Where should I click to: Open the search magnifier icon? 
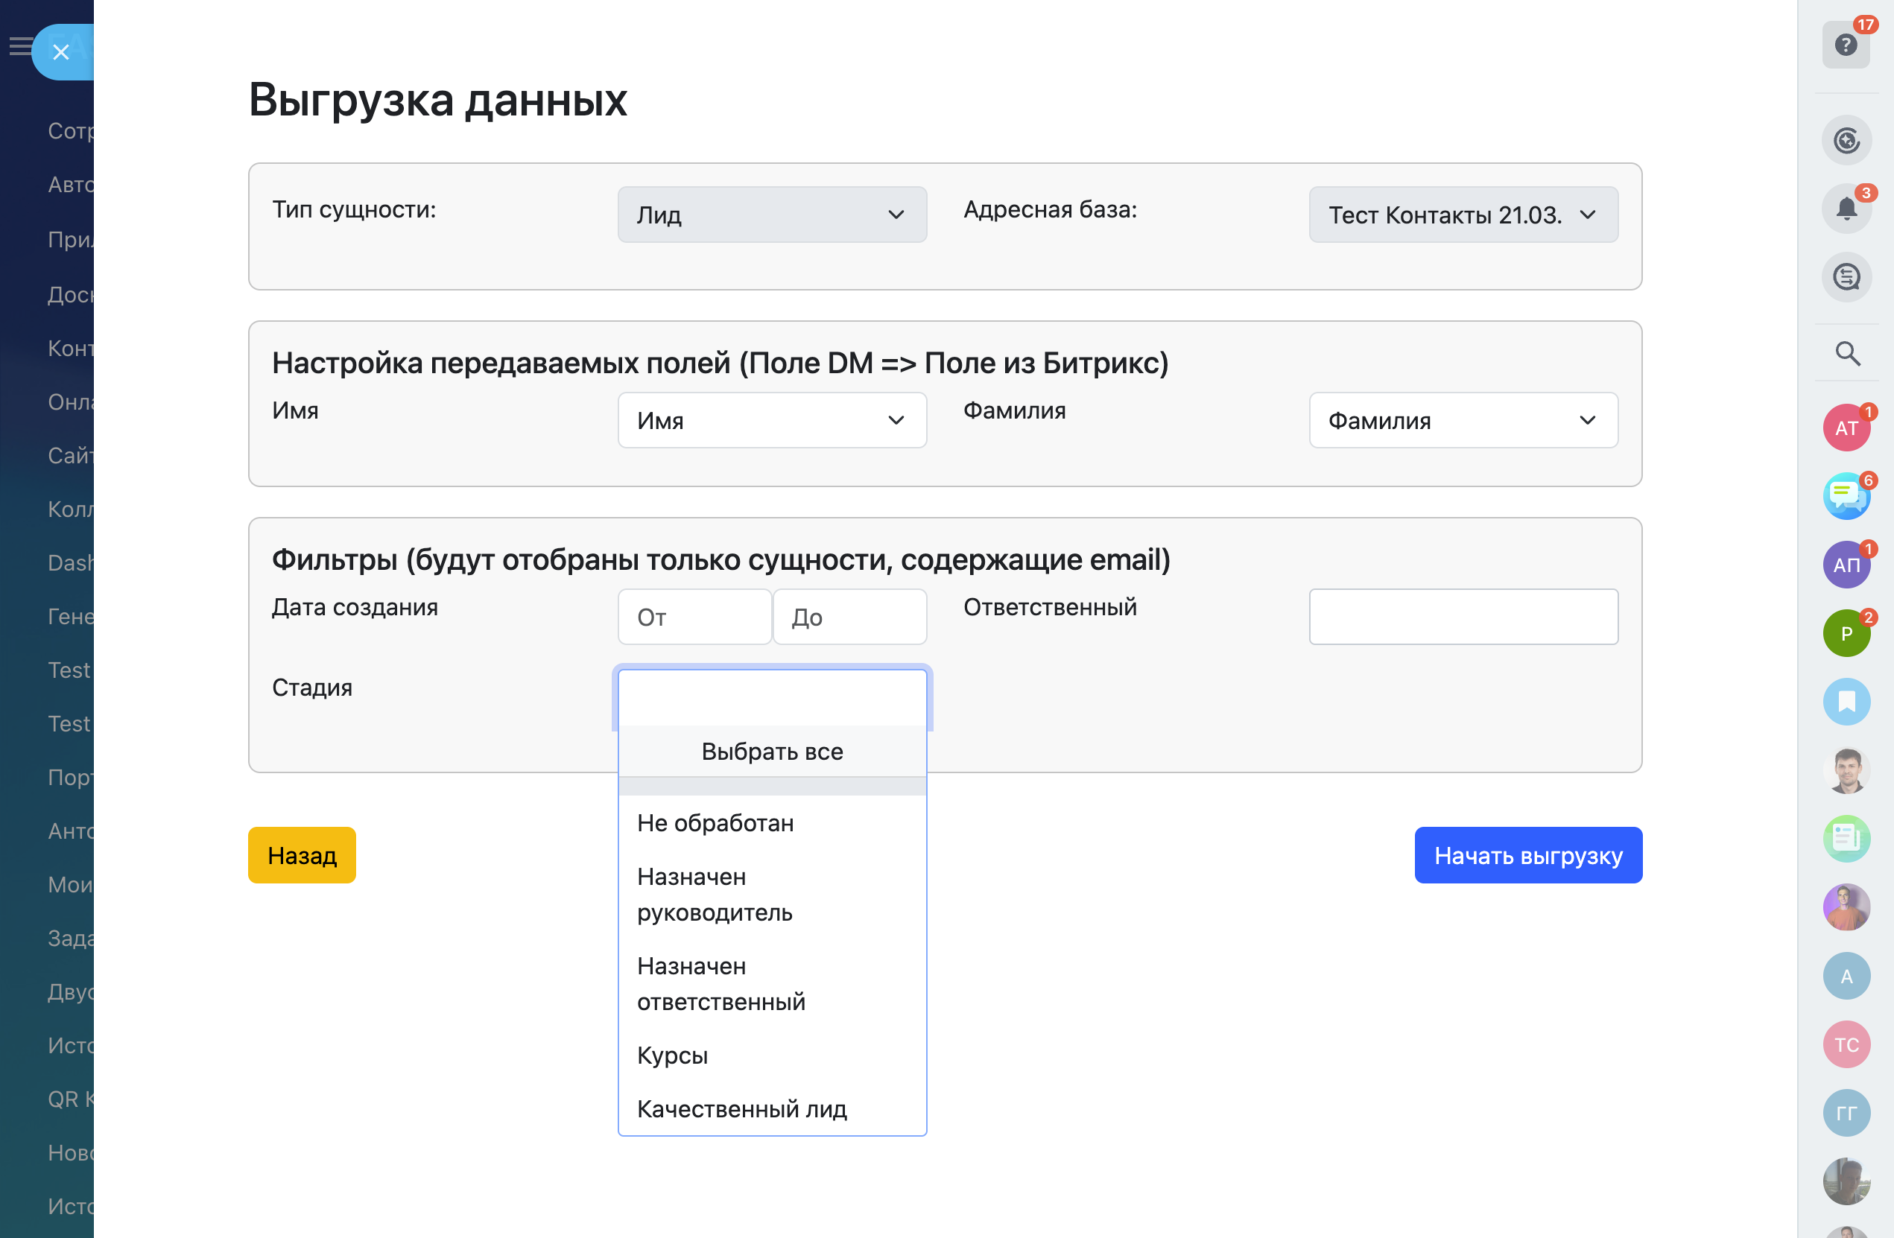[1847, 353]
